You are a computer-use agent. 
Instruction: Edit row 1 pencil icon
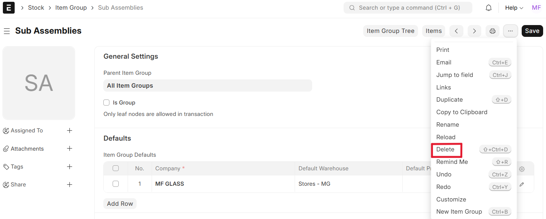click(522, 184)
